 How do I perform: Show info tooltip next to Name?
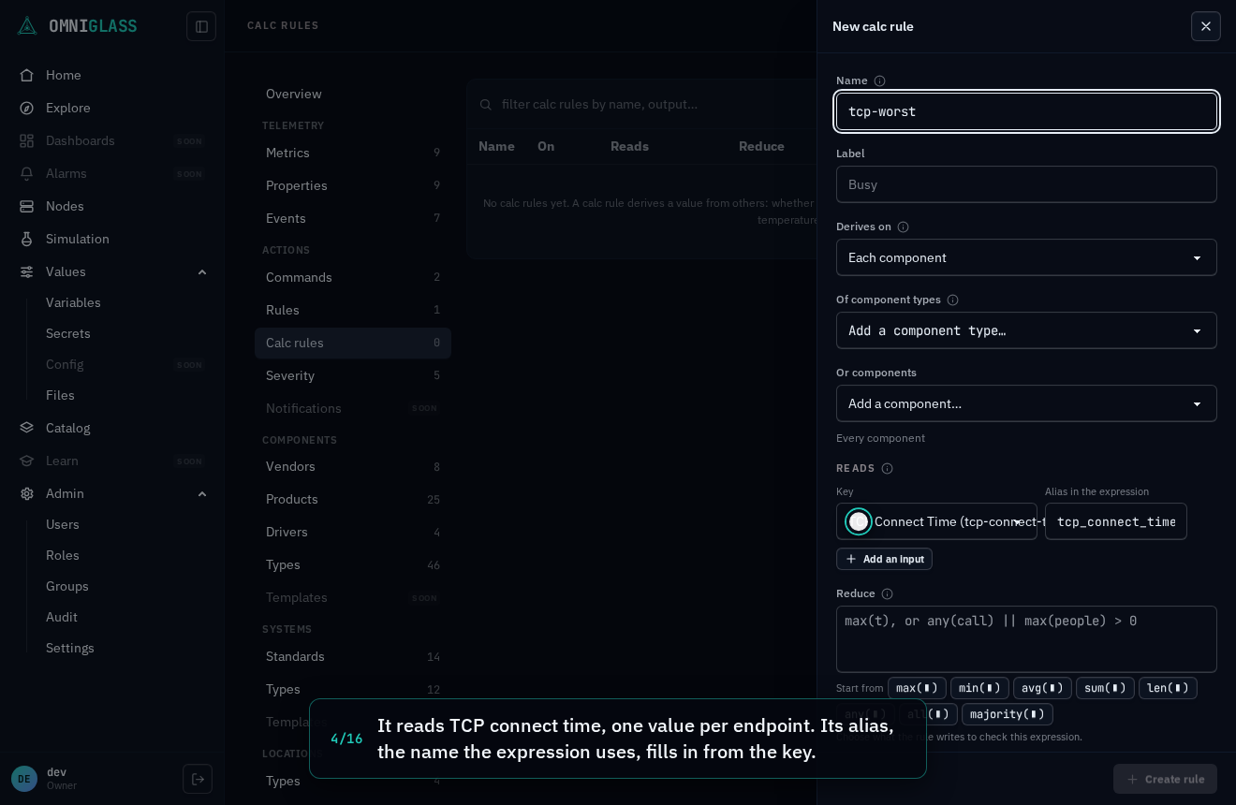879,80
